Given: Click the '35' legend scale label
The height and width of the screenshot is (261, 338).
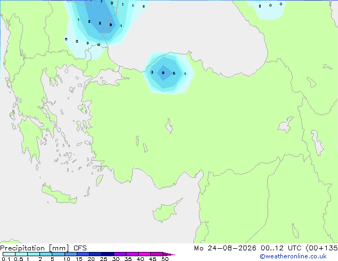Looking at the screenshot, I should (x=128, y=259).
